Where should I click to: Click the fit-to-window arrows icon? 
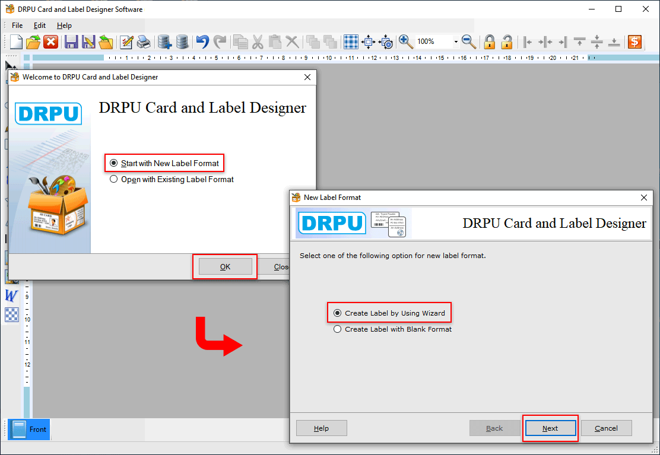[x=369, y=42]
